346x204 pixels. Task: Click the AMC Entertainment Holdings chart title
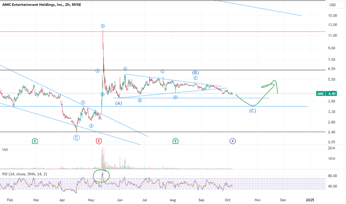(42, 4)
